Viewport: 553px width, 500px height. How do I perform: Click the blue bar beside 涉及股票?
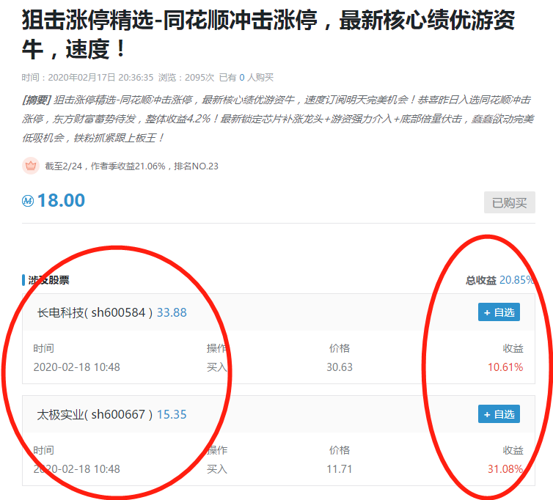click(x=23, y=280)
